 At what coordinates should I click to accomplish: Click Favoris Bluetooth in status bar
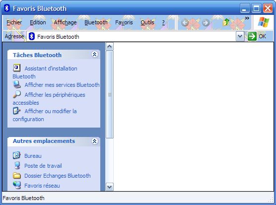(x=24, y=198)
